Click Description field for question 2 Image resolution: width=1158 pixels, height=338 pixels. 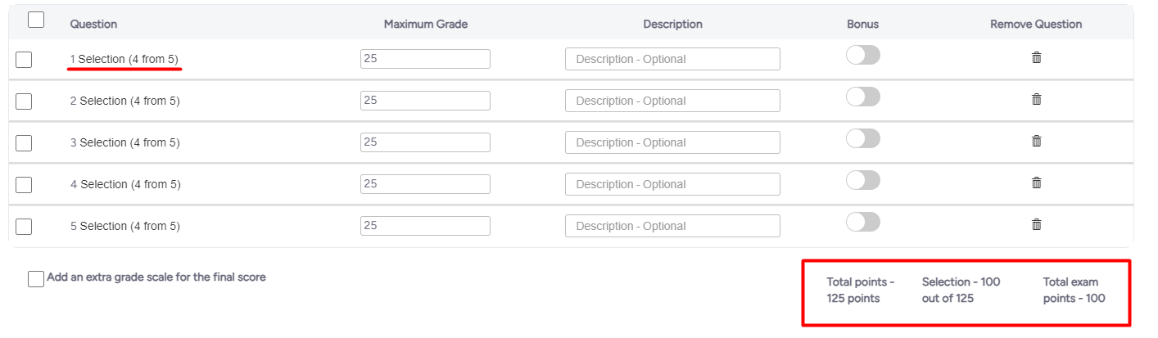tap(672, 101)
